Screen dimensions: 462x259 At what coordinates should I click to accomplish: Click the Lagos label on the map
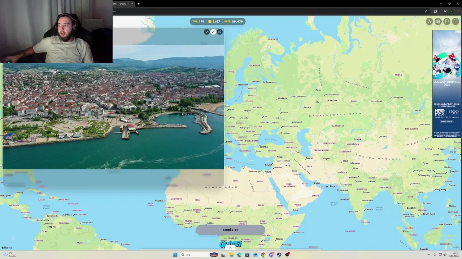click(x=210, y=223)
